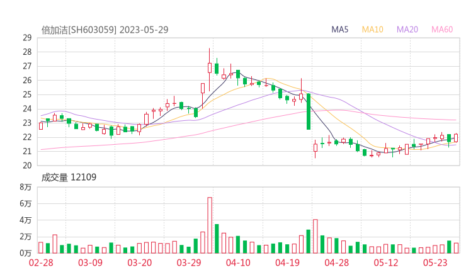This screenshot has width=466, height=277.
Task: Click the 8万 volume axis label
Action: pyautogui.click(x=26, y=187)
